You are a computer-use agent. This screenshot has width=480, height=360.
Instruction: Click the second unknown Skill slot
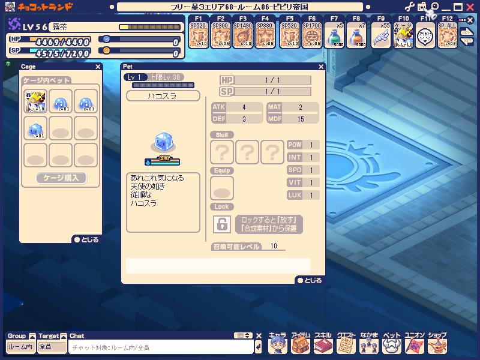(x=247, y=152)
